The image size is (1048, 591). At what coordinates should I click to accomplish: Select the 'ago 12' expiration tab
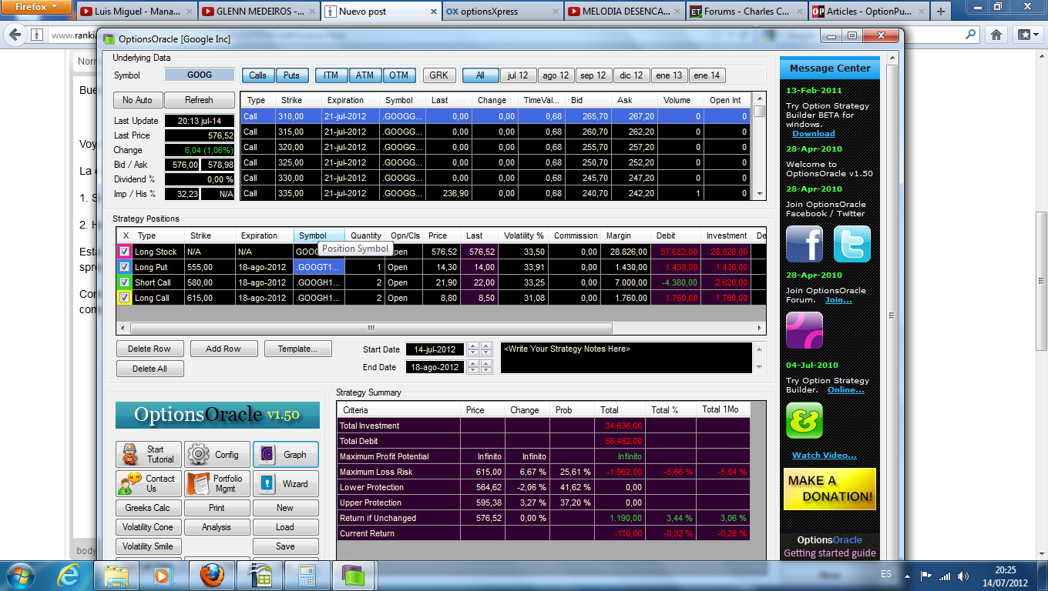tap(556, 75)
